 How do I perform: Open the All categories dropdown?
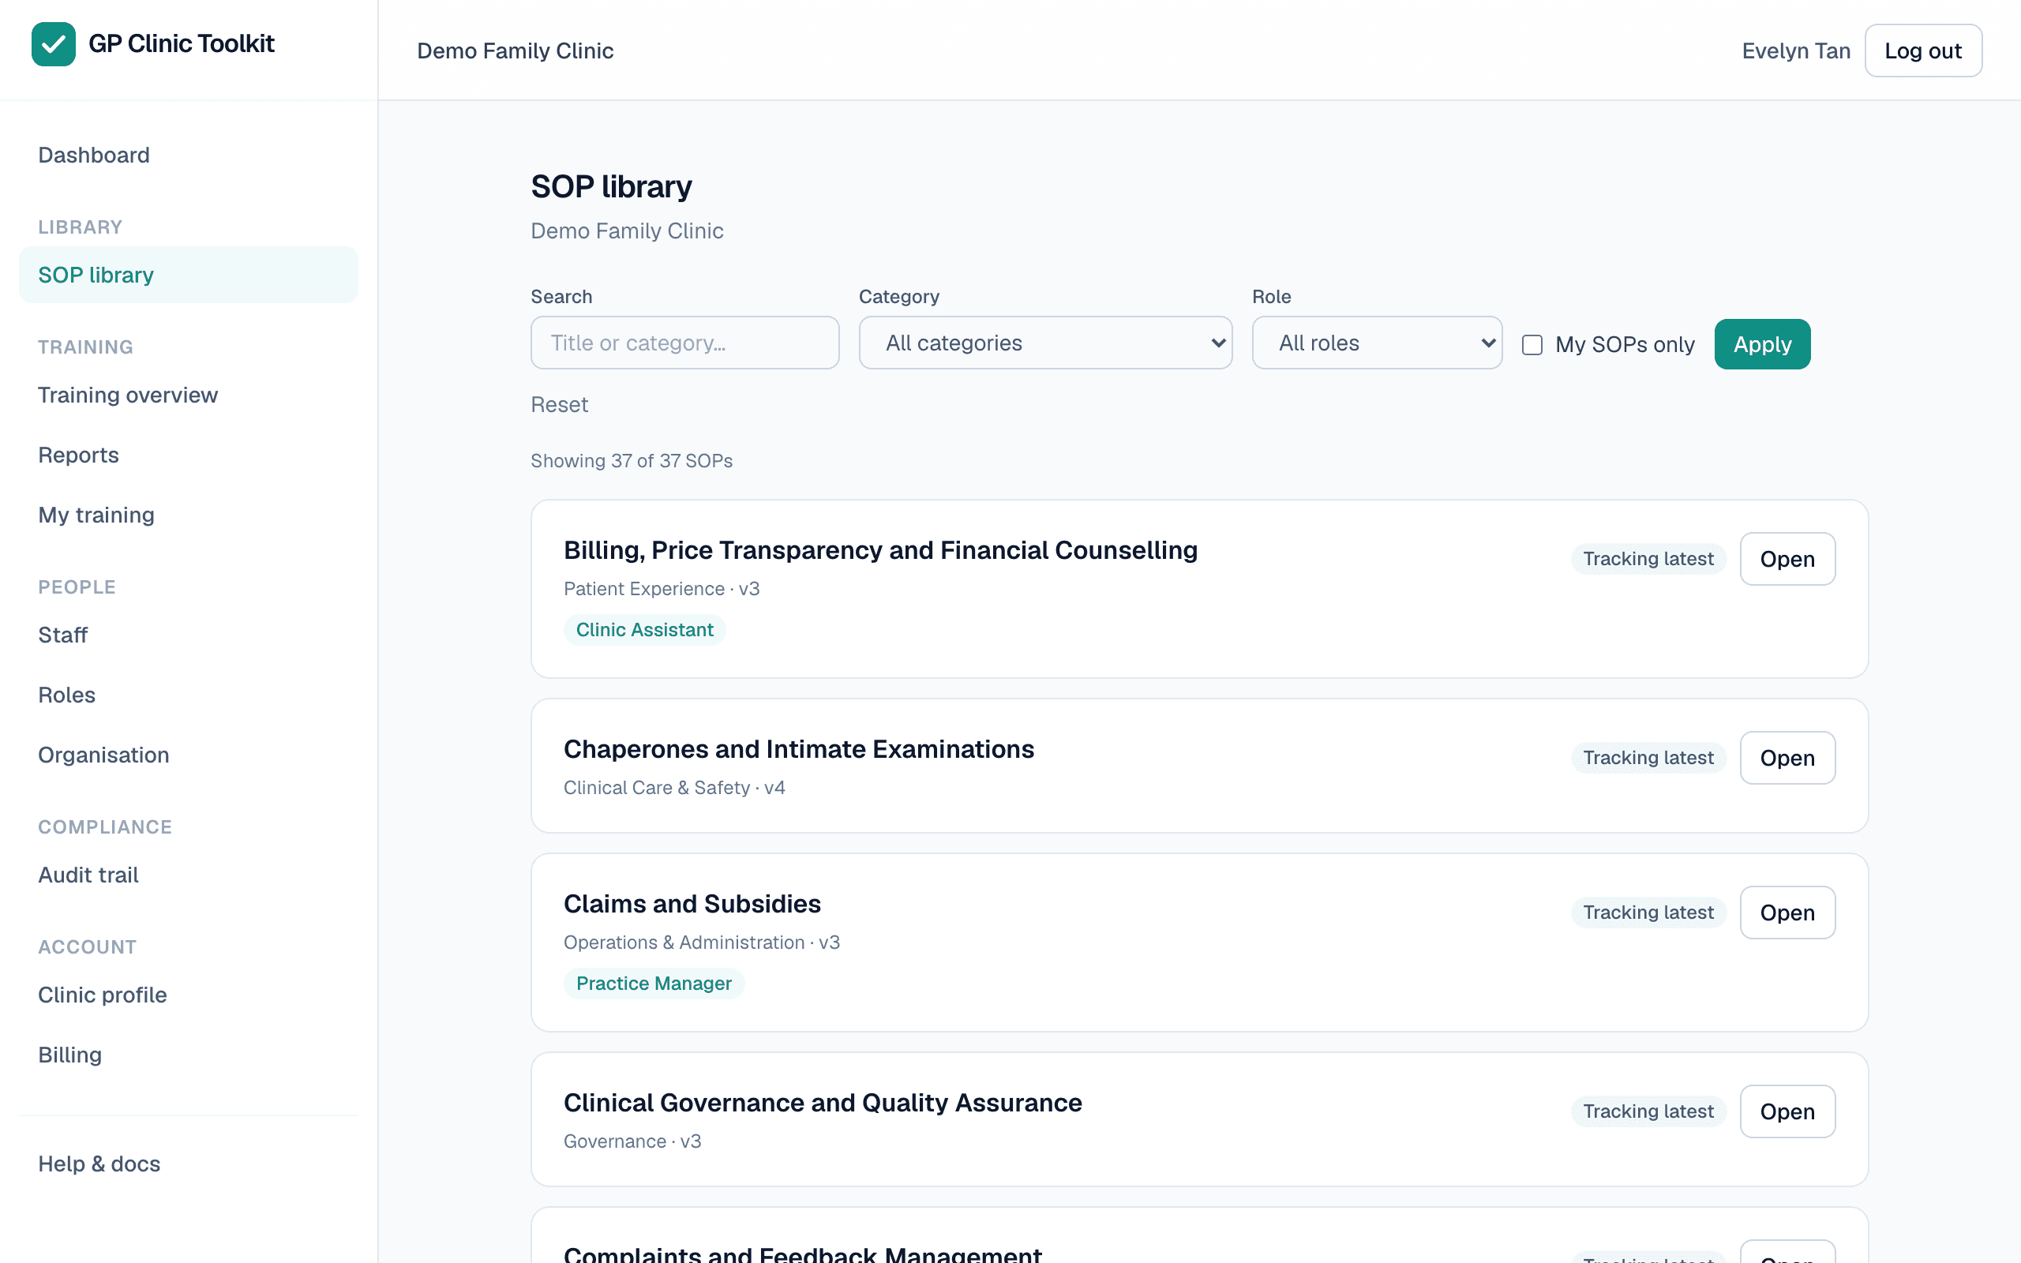click(1045, 343)
